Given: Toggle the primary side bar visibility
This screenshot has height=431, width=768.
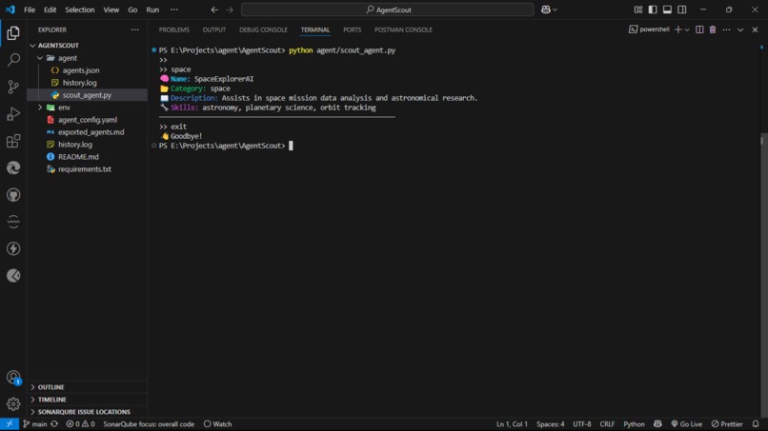Looking at the screenshot, I should (653, 10).
